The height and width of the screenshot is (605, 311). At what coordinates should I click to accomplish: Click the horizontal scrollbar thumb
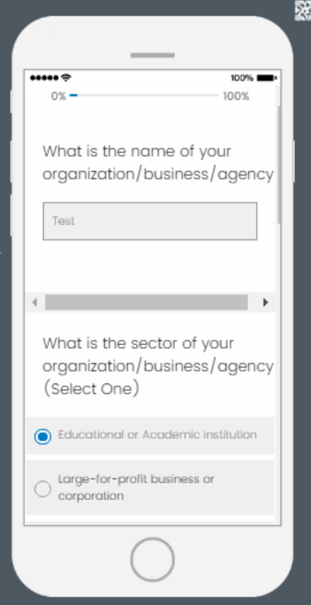coord(146,302)
